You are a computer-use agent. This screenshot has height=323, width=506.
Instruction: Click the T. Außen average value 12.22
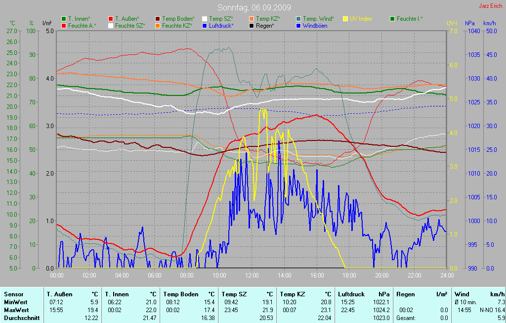point(91,318)
